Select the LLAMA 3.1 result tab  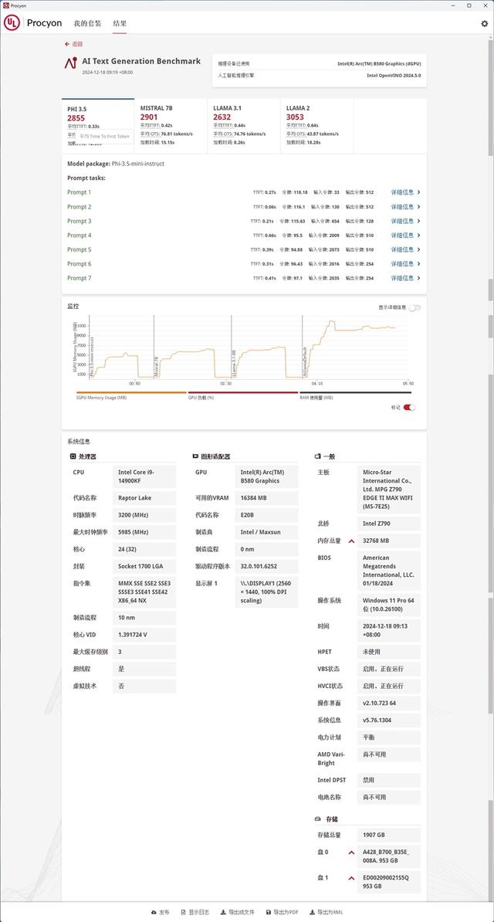point(243,126)
